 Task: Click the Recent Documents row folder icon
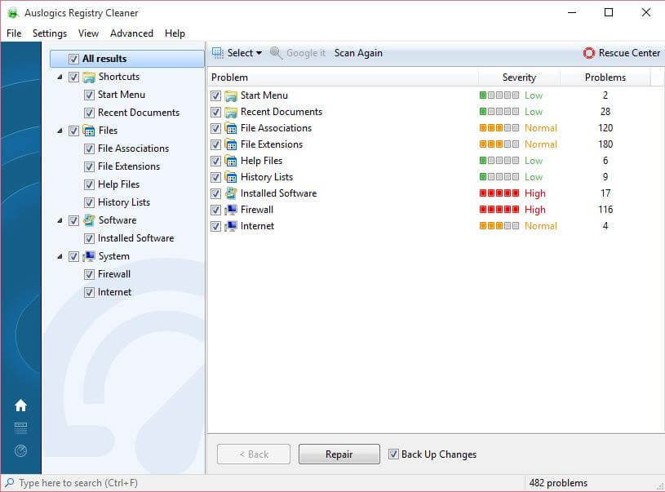coord(231,112)
